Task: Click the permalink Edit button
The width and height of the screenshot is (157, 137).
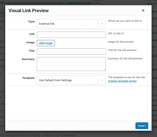Action: tap(96, 3)
